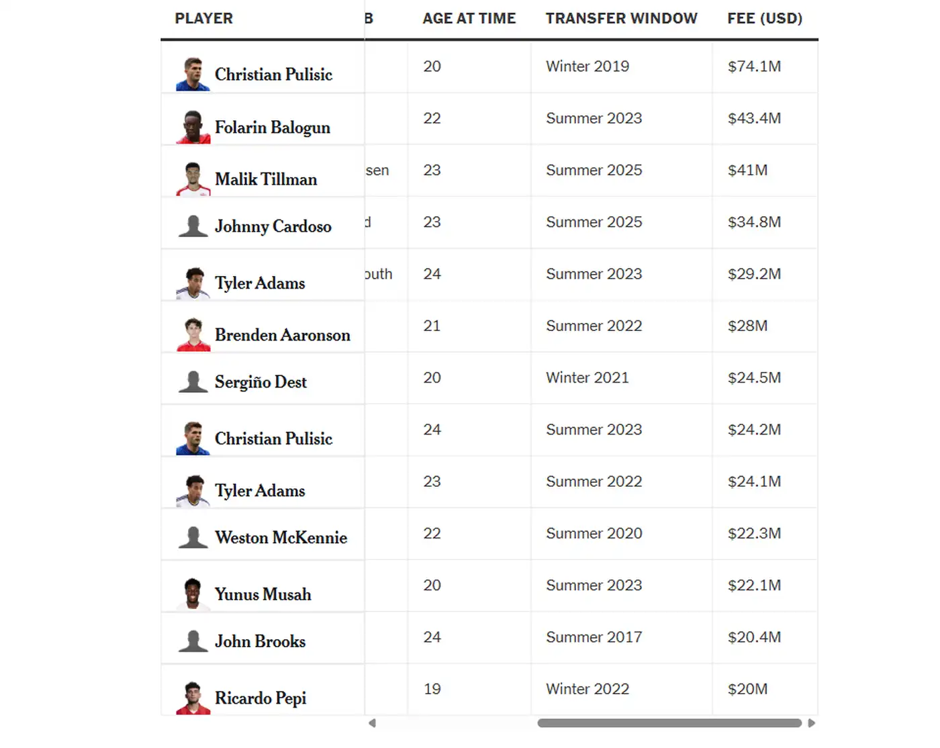The width and height of the screenshot is (940, 748).
Task: Click Folarin Balogun's player photo
Action: point(193,127)
